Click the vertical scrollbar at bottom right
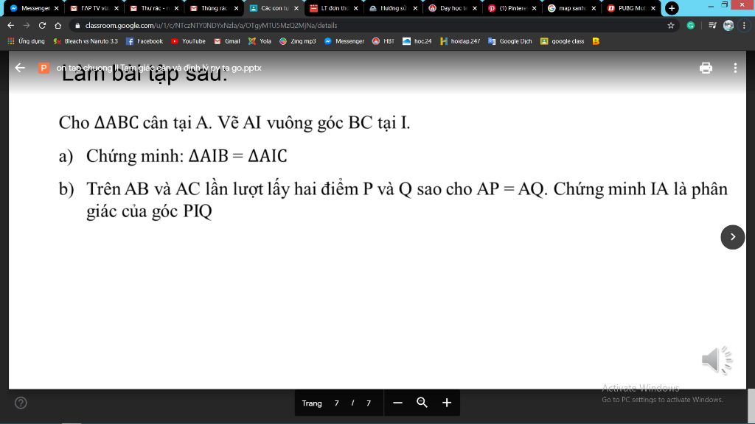 [751, 406]
